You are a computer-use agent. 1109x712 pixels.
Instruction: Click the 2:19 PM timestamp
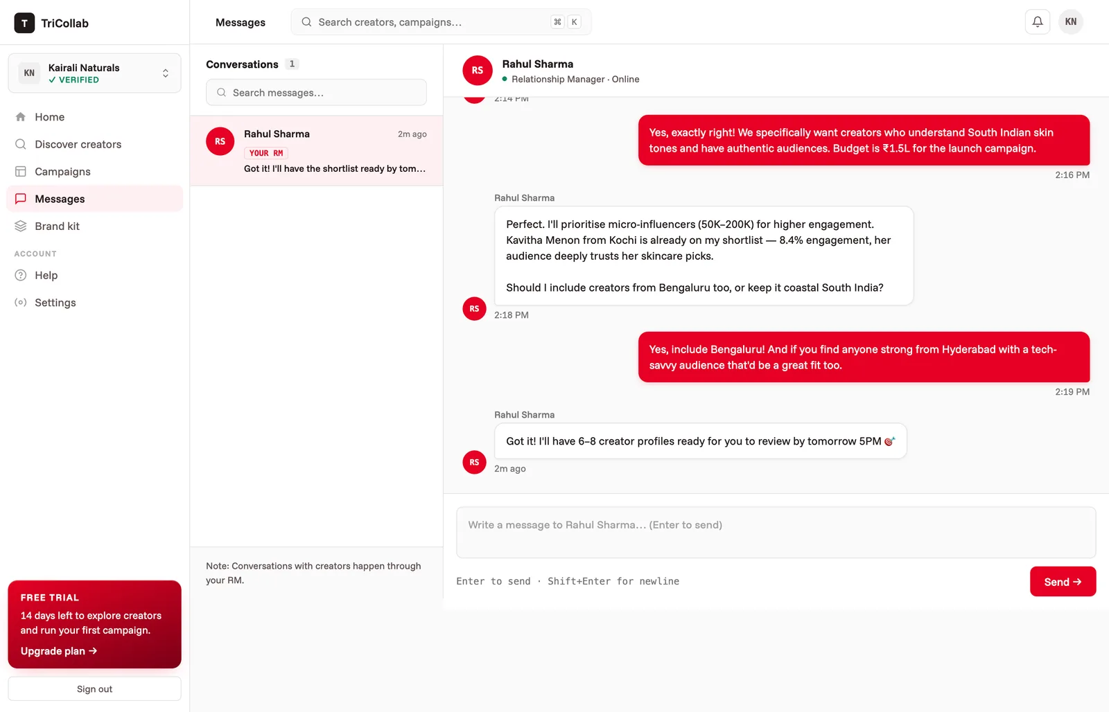pos(1072,392)
